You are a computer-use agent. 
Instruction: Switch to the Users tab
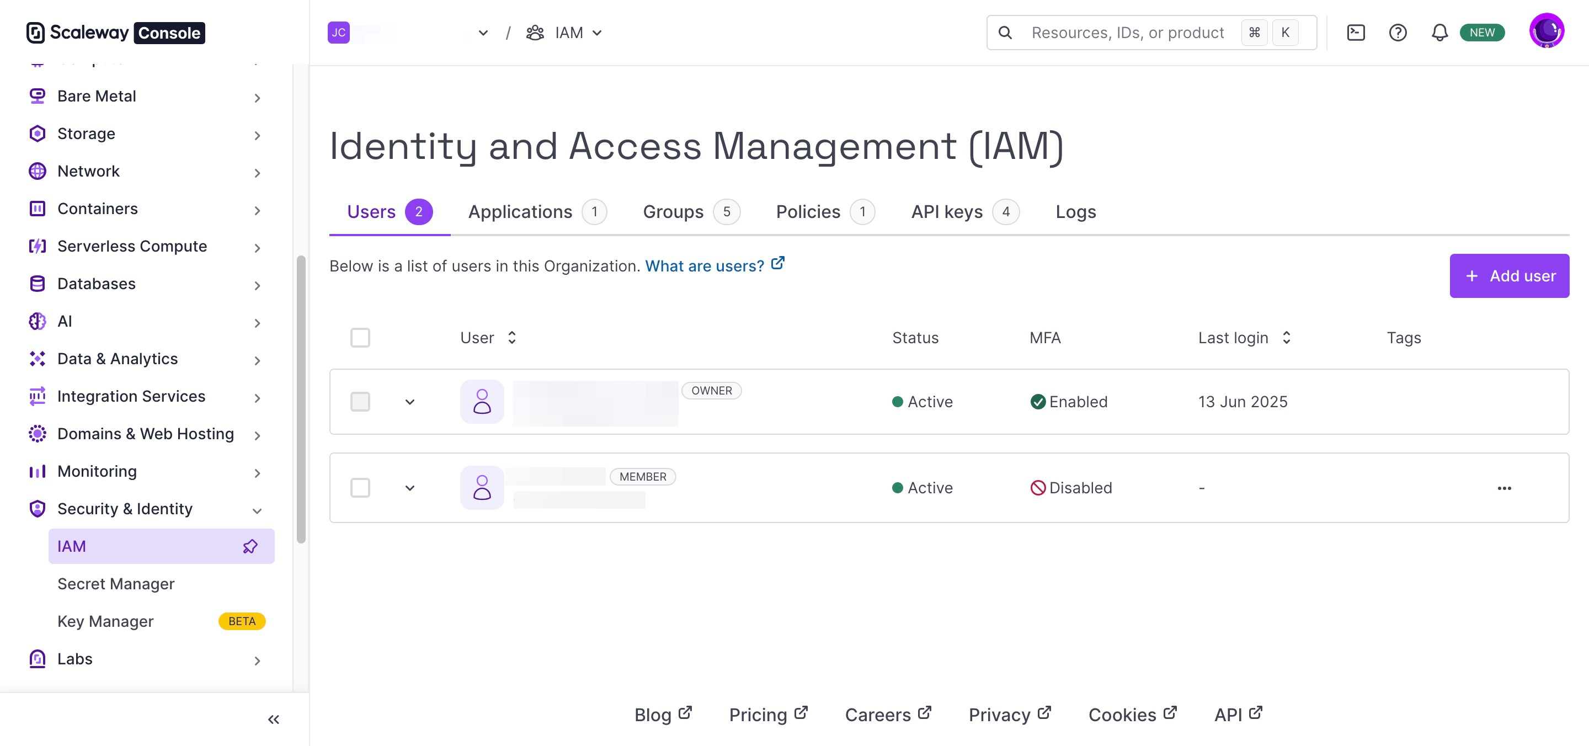390,212
